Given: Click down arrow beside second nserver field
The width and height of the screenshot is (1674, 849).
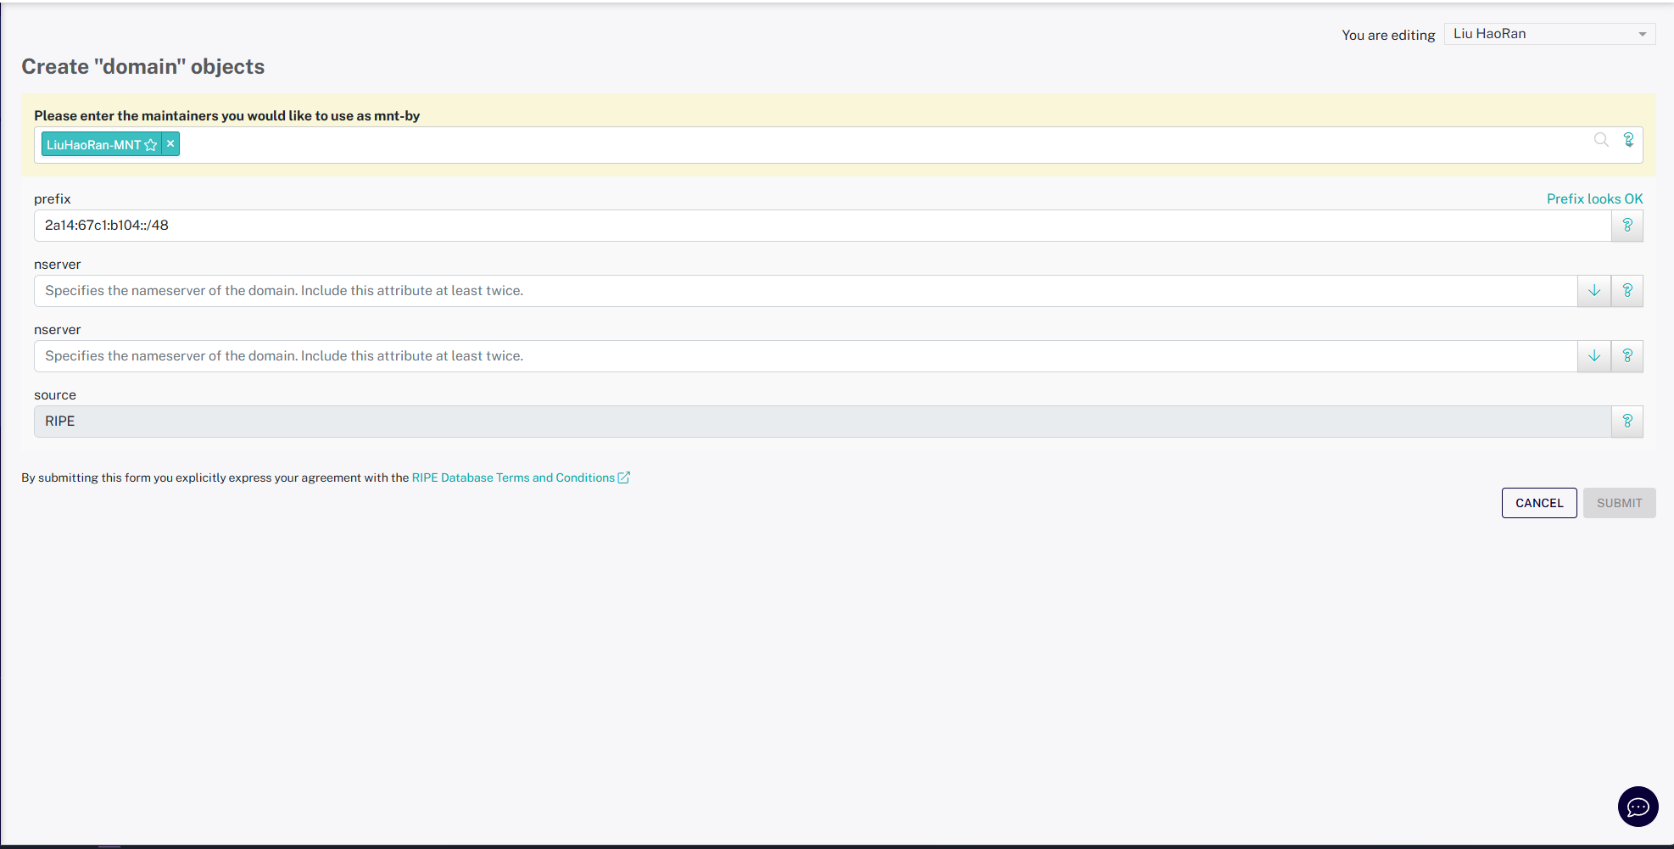Looking at the screenshot, I should 1594,356.
